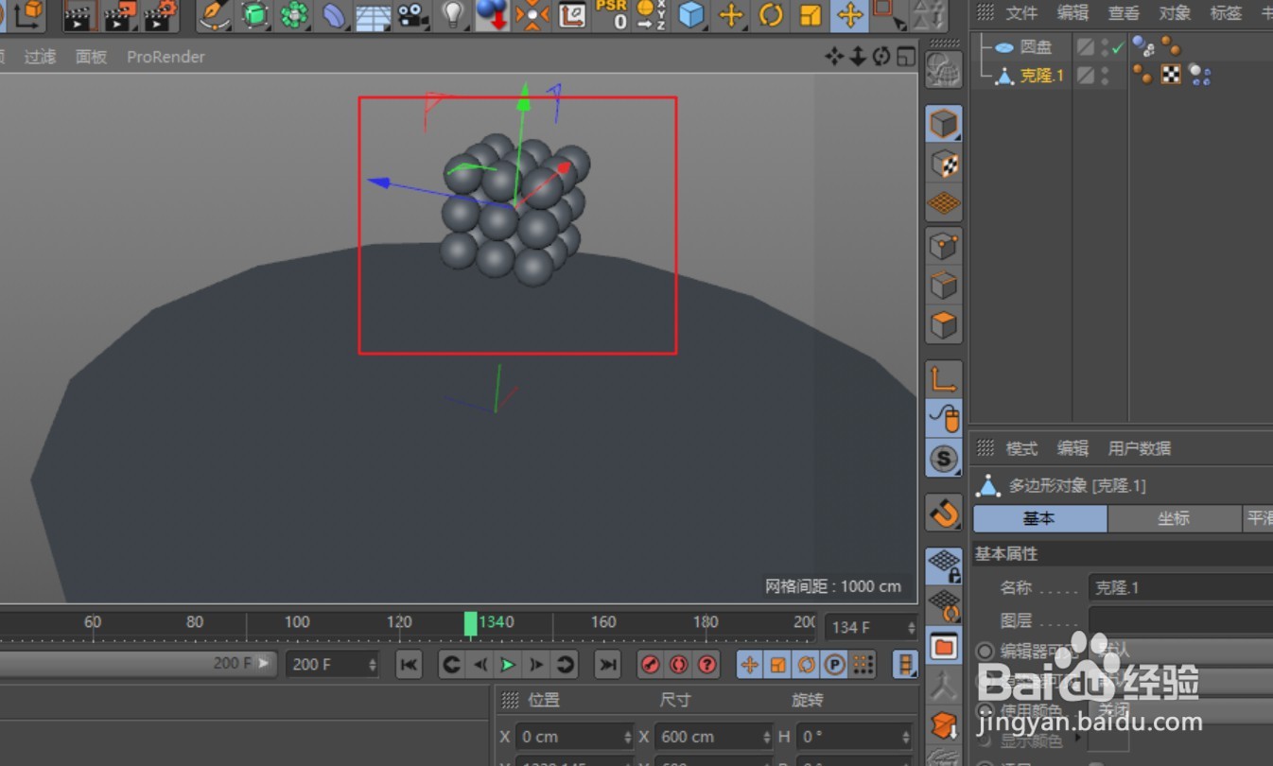The height and width of the screenshot is (766, 1273).
Task: Toggle visibility dots for 克隆.1
Action: pyautogui.click(x=1105, y=76)
